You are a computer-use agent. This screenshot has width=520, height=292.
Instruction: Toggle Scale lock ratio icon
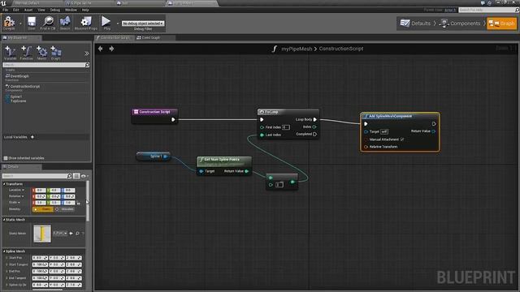point(79,203)
